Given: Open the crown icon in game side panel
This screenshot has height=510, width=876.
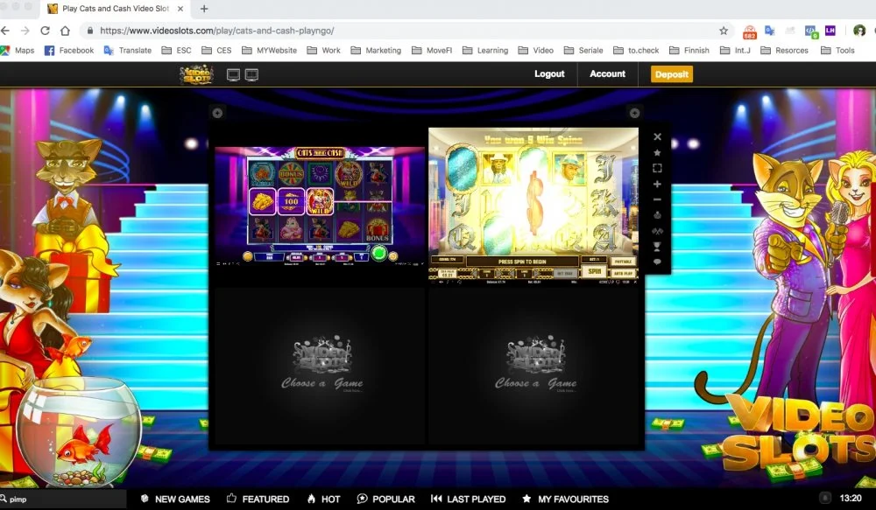Looking at the screenshot, I should [x=657, y=215].
